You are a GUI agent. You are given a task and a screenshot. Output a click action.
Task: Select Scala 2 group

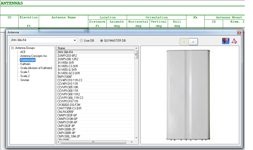(x=25, y=76)
